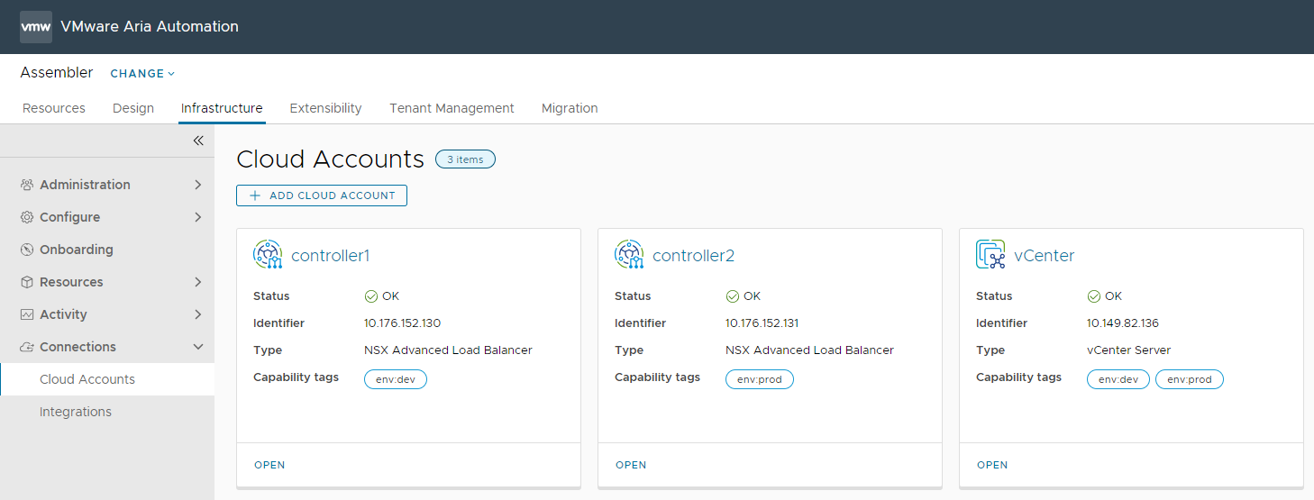
Task: Click the Add Cloud Account button
Action: 322,195
